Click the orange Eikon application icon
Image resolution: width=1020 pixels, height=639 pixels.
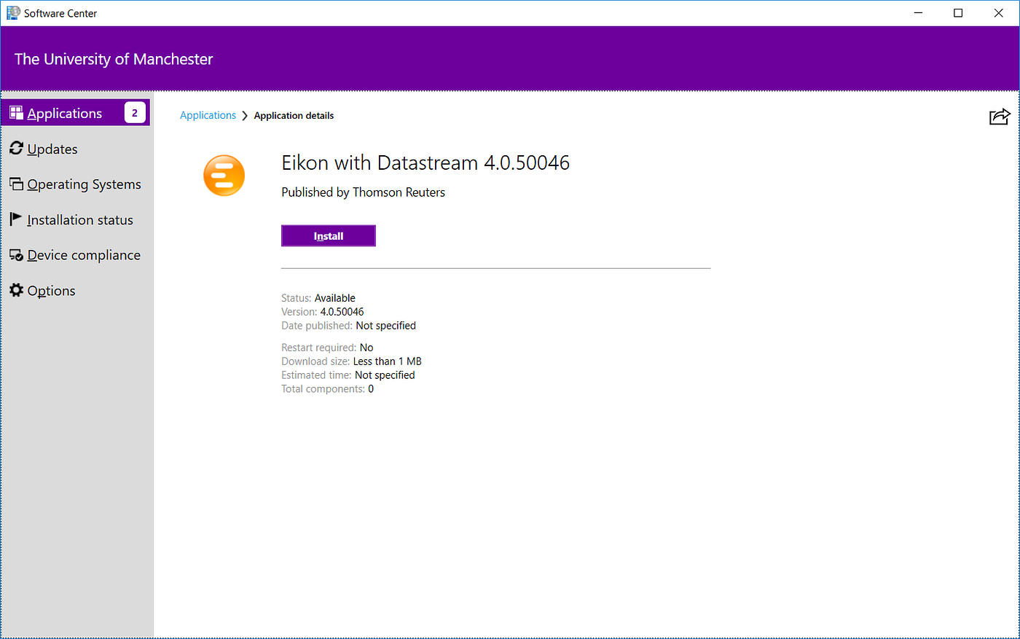click(x=224, y=176)
